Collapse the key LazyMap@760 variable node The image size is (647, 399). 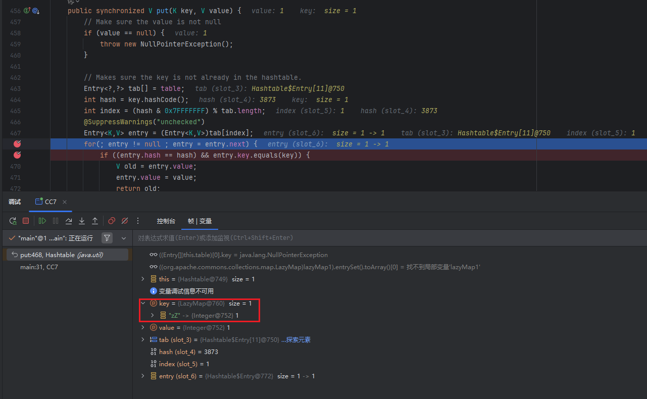pos(143,304)
